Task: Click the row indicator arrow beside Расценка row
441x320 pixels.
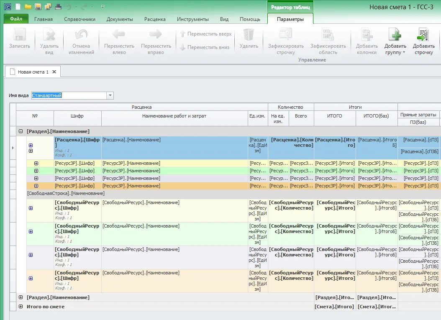Action: pyautogui.click(x=13, y=148)
